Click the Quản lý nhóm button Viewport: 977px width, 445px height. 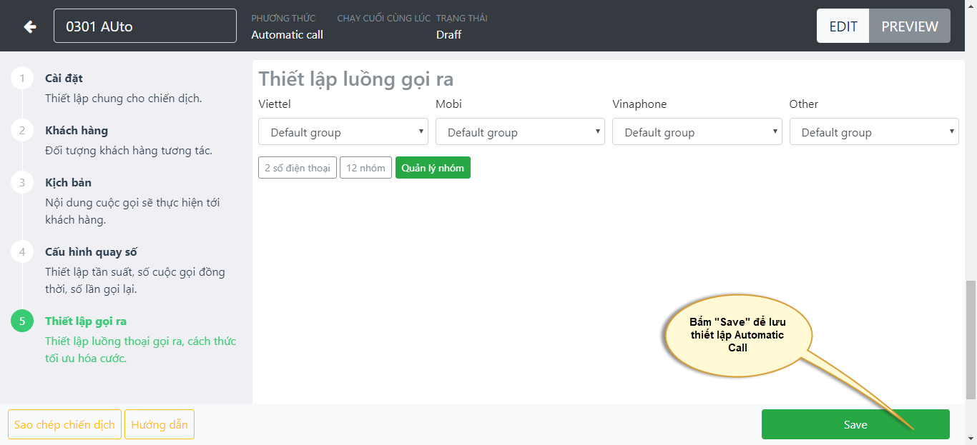[x=433, y=168]
